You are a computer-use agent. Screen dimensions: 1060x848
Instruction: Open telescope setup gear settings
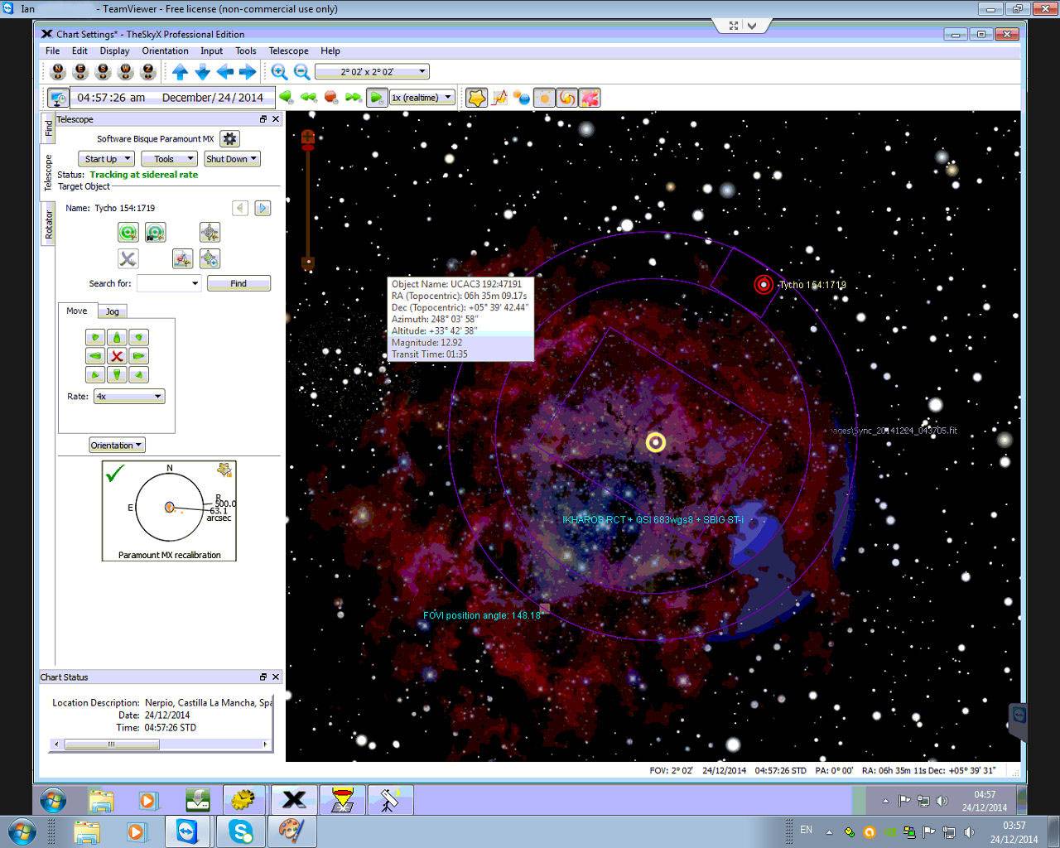tap(230, 139)
